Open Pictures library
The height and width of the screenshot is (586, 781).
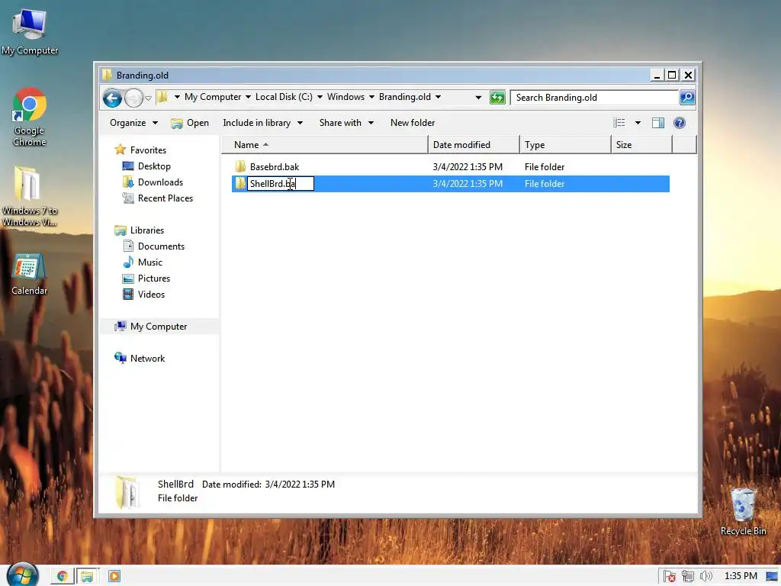click(x=154, y=278)
